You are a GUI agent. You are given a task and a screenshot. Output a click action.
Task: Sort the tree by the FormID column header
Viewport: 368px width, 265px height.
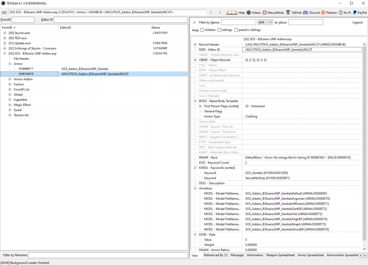coord(29,27)
